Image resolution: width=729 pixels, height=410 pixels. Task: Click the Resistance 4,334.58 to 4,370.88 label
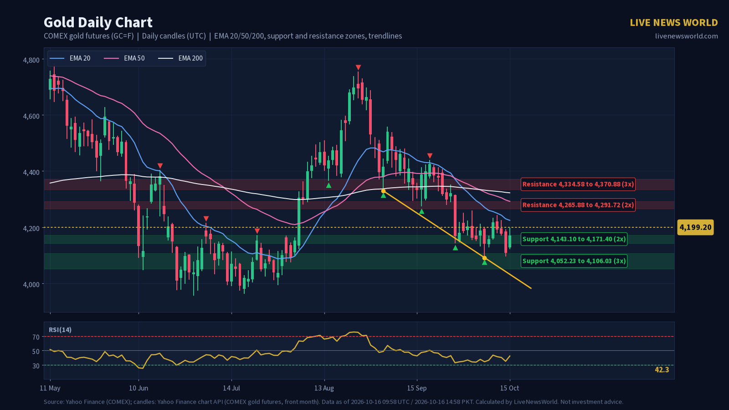click(578, 184)
